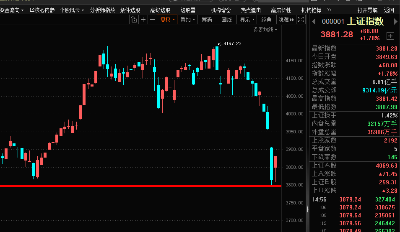Click the 4197.23 high price marker

(232, 43)
